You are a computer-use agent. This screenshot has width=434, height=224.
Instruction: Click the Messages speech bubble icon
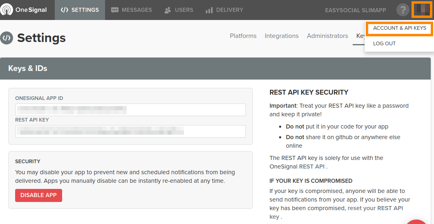[x=114, y=10]
